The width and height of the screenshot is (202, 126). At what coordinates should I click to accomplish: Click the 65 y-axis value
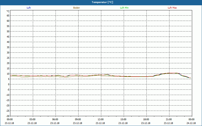(x=8, y=16)
